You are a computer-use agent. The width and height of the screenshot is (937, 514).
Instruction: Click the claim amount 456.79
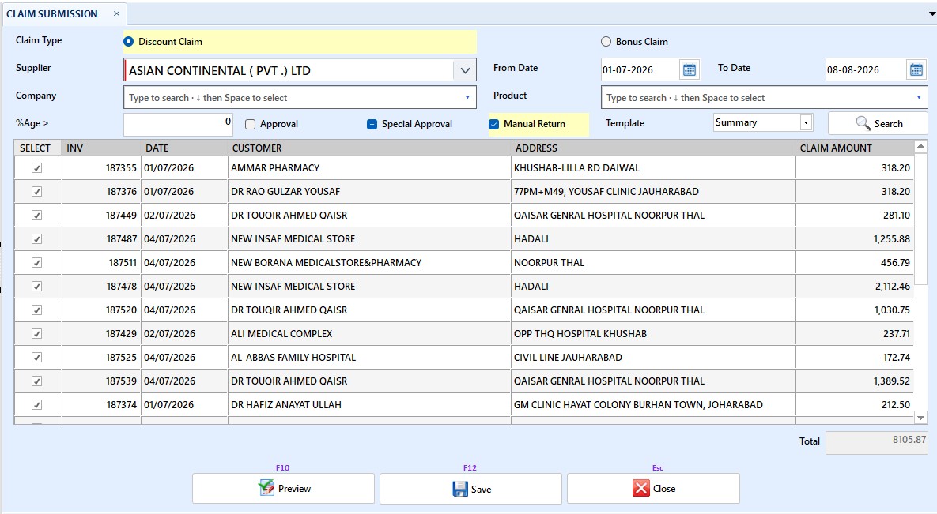[x=855, y=263]
